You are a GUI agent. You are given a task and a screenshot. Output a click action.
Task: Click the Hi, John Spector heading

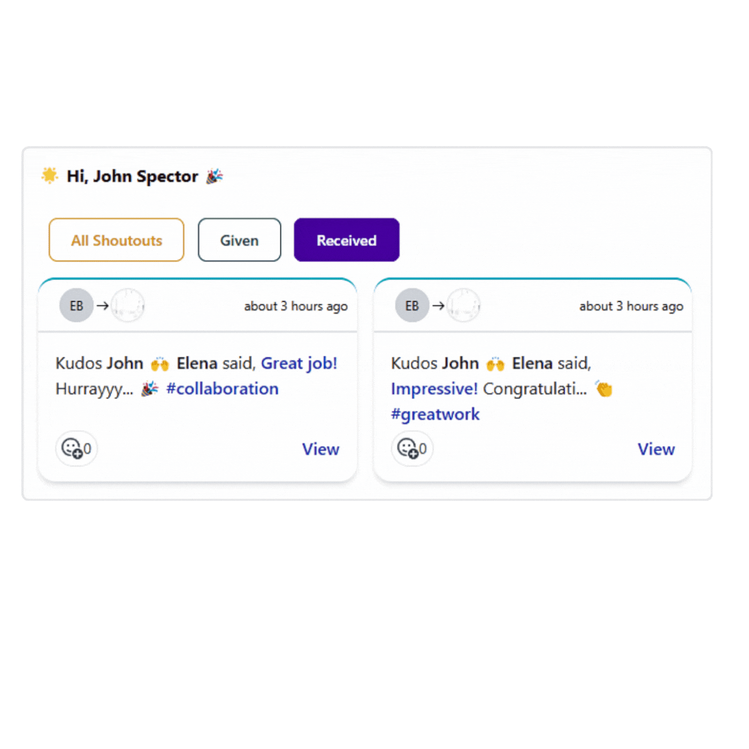(x=132, y=176)
